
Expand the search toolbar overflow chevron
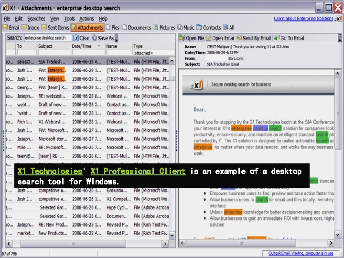click(x=117, y=38)
